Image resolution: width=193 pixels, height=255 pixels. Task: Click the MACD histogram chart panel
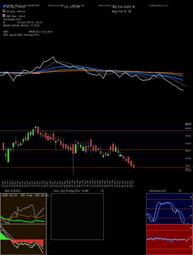click(x=23, y=240)
